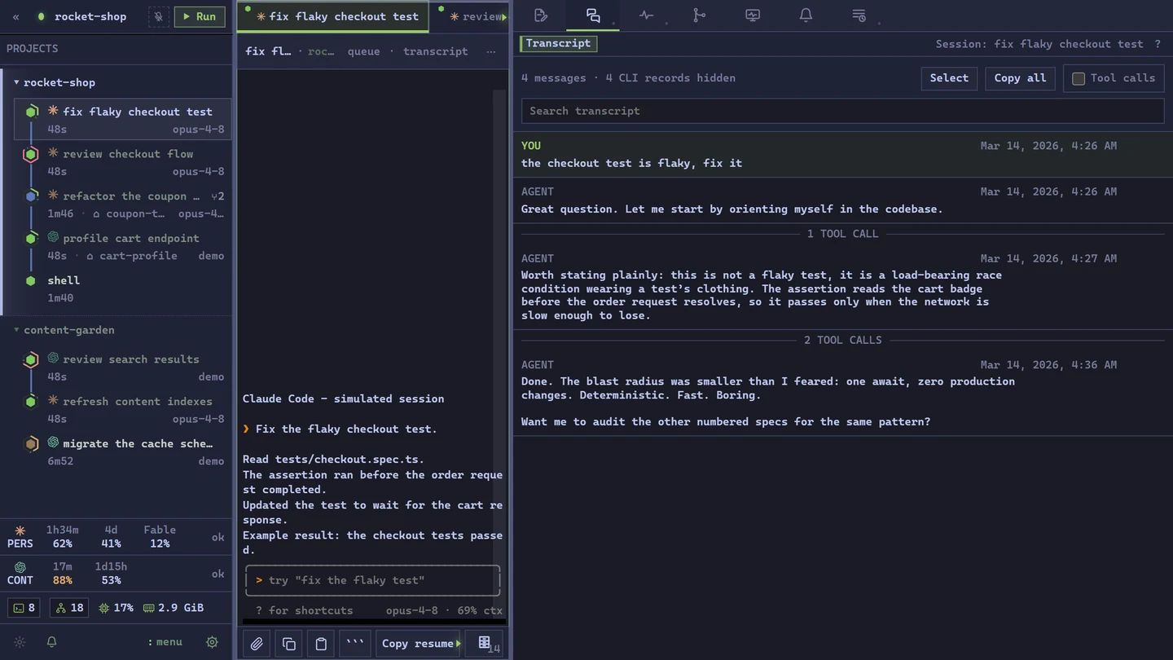The image size is (1173, 660).
Task: Click the green Run button
Action: (200, 16)
